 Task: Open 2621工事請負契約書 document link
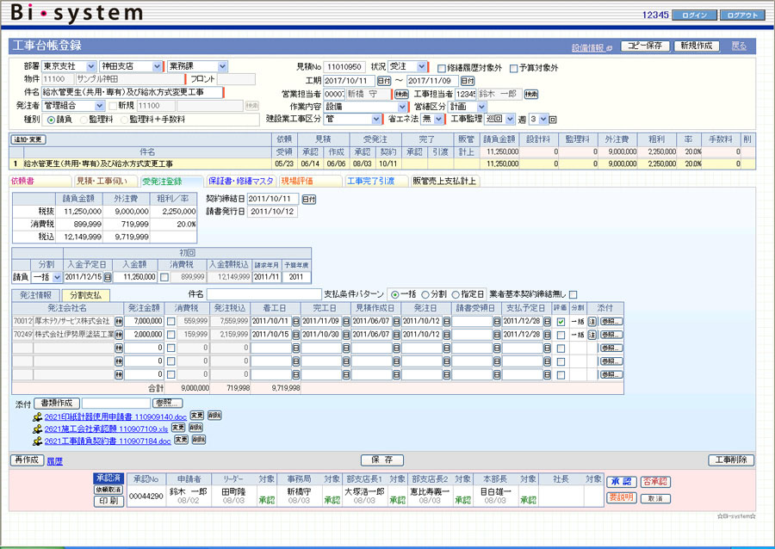tap(108, 441)
